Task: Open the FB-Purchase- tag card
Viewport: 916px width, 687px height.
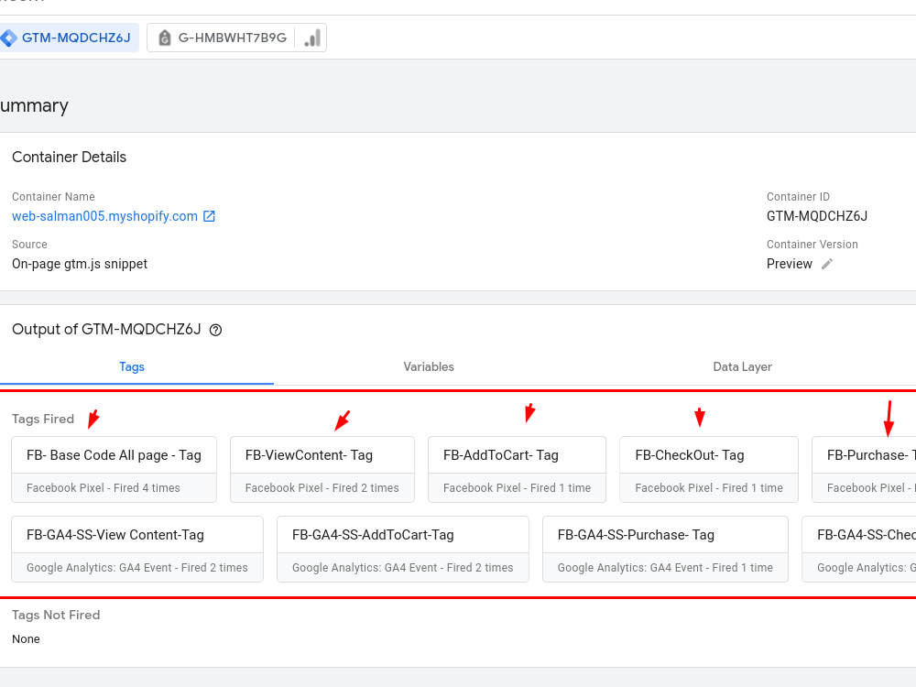Action: [x=865, y=470]
